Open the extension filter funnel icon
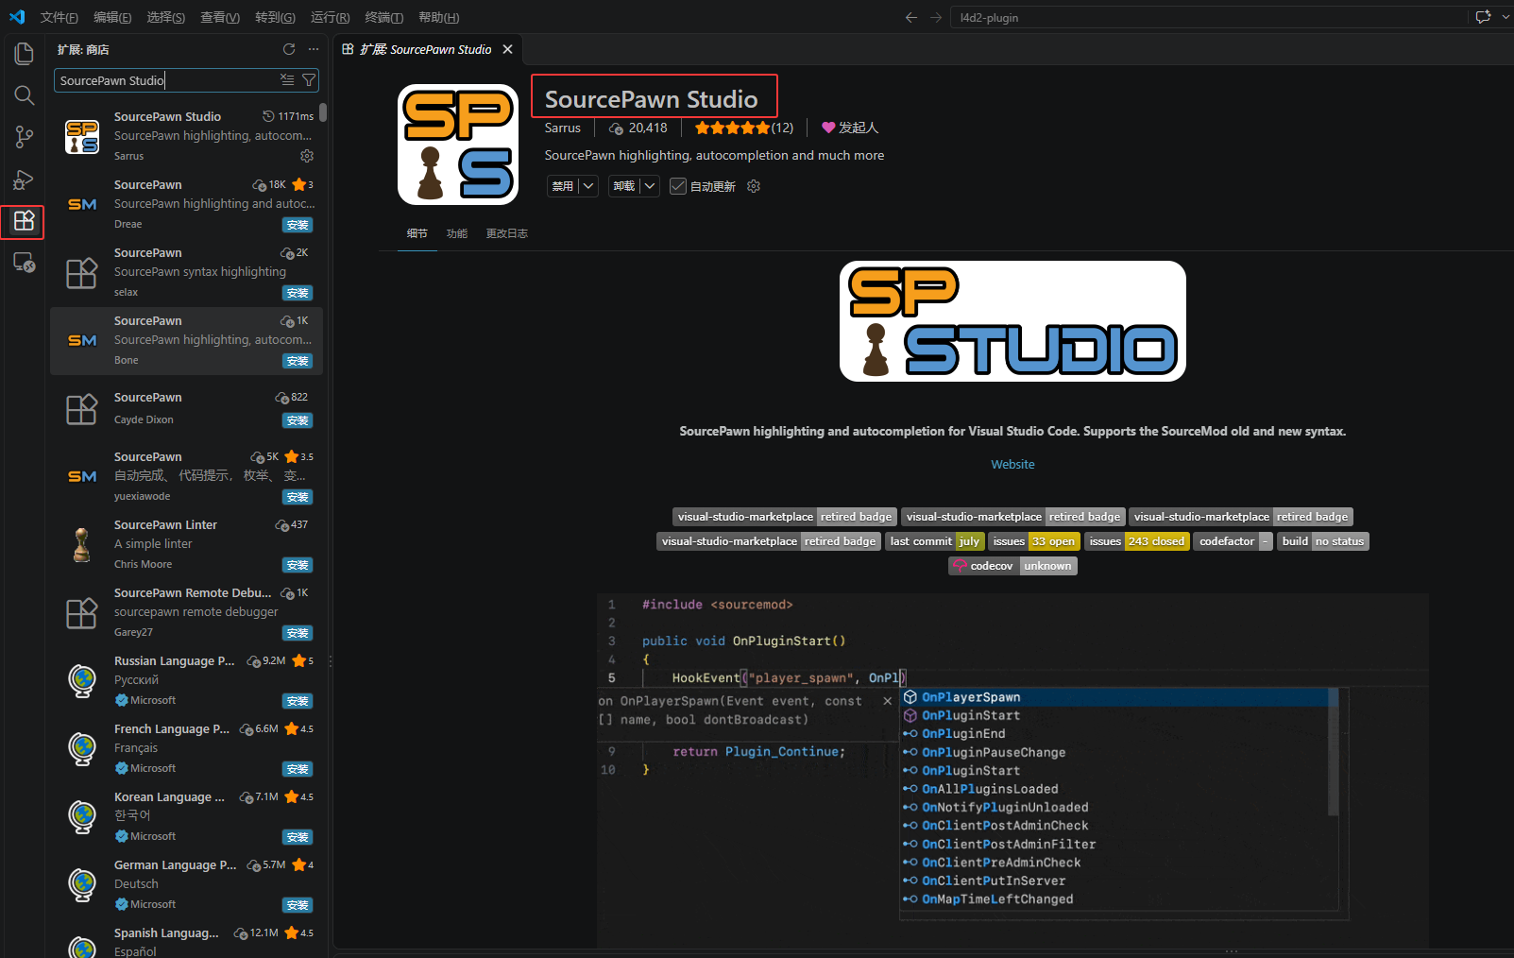The image size is (1514, 958). [309, 80]
